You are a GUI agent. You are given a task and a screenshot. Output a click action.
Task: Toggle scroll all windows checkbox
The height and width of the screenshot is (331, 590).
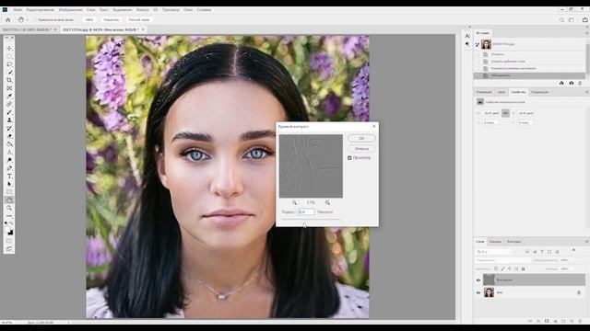point(35,19)
